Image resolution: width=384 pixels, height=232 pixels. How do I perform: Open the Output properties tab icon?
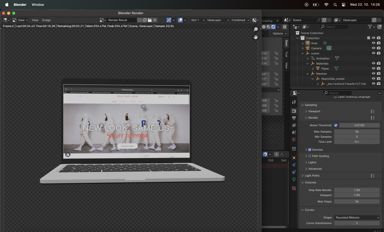pos(294,118)
